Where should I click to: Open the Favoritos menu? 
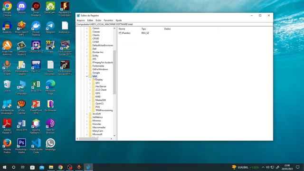pyautogui.click(x=108, y=20)
